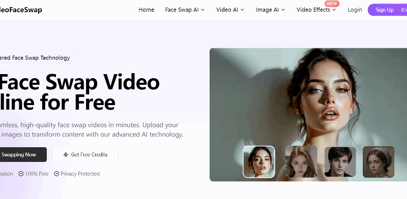The height and width of the screenshot is (199, 407).
Task: Go to the Home menu item
Action: (147, 10)
